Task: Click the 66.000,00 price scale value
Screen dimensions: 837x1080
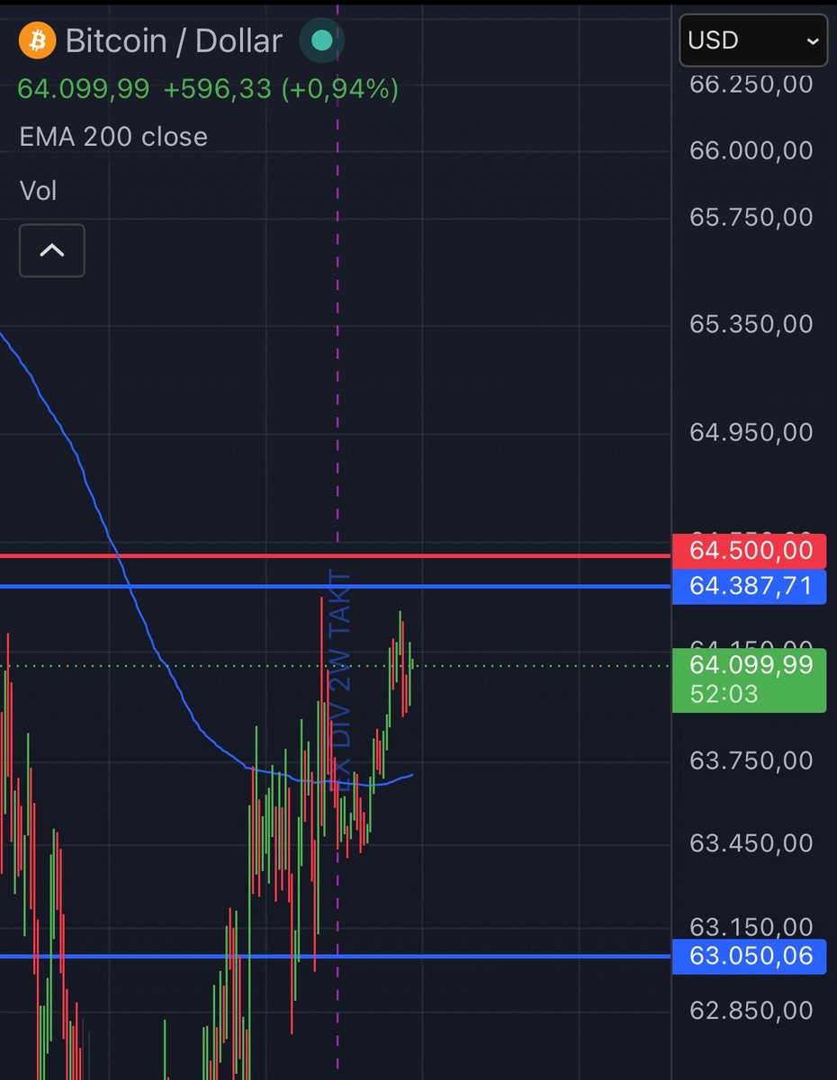Action: [751, 150]
